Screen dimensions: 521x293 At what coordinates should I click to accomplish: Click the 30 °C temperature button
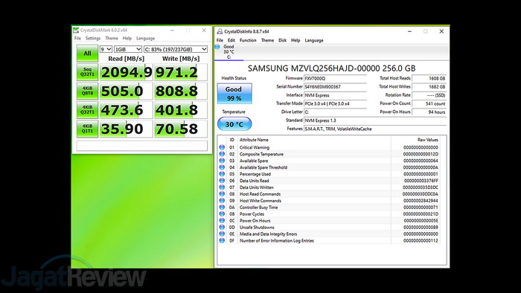pos(234,124)
